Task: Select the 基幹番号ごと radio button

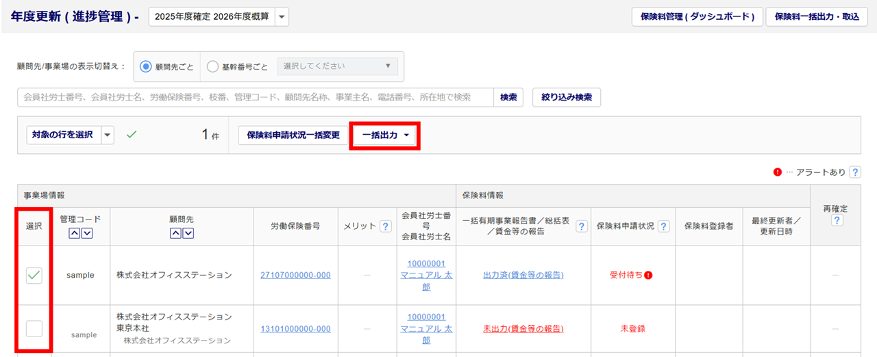Action: (x=212, y=67)
